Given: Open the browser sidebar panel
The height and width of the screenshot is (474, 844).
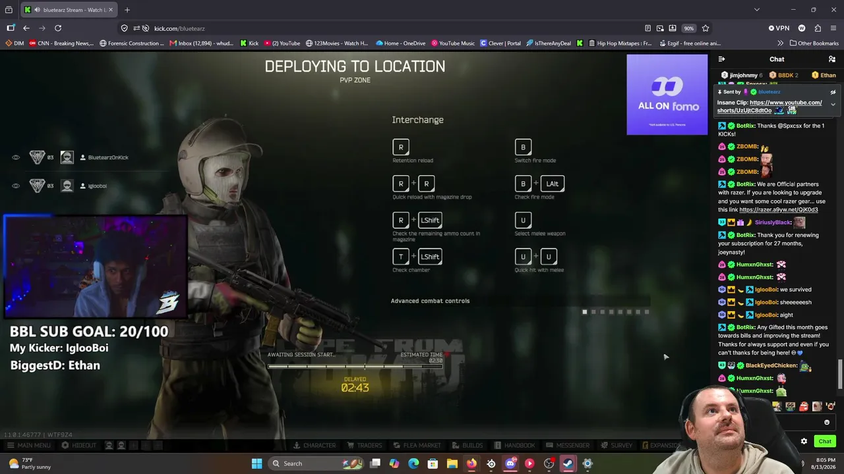Looking at the screenshot, I should pyautogui.click(x=11, y=28).
